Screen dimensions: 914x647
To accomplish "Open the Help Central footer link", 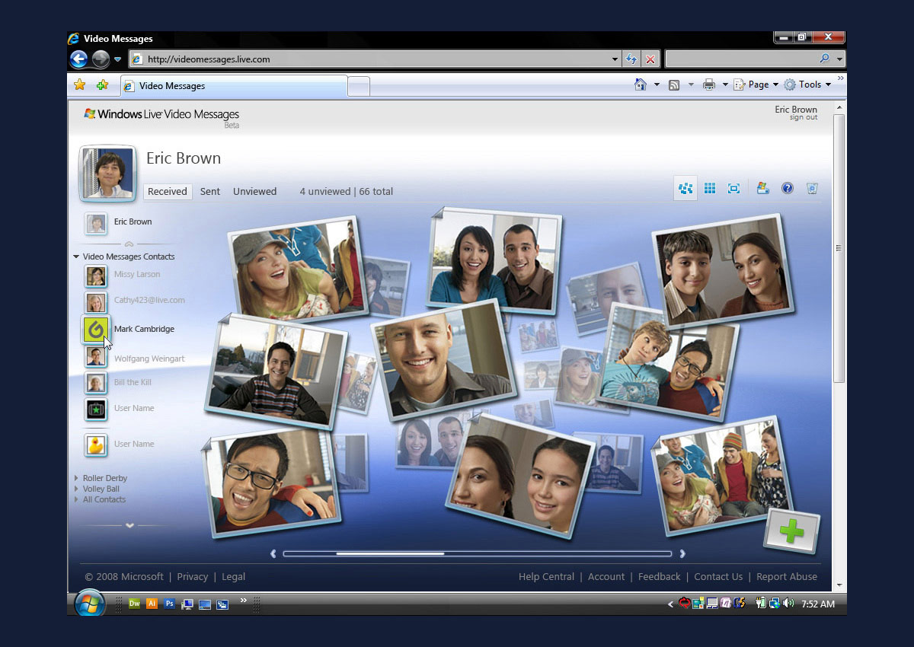I will click(x=546, y=577).
